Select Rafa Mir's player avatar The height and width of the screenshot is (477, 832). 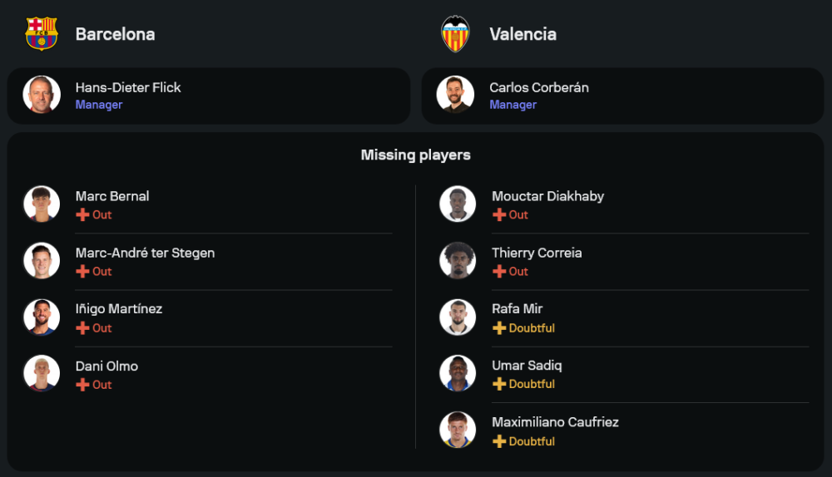tap(458, 317)
